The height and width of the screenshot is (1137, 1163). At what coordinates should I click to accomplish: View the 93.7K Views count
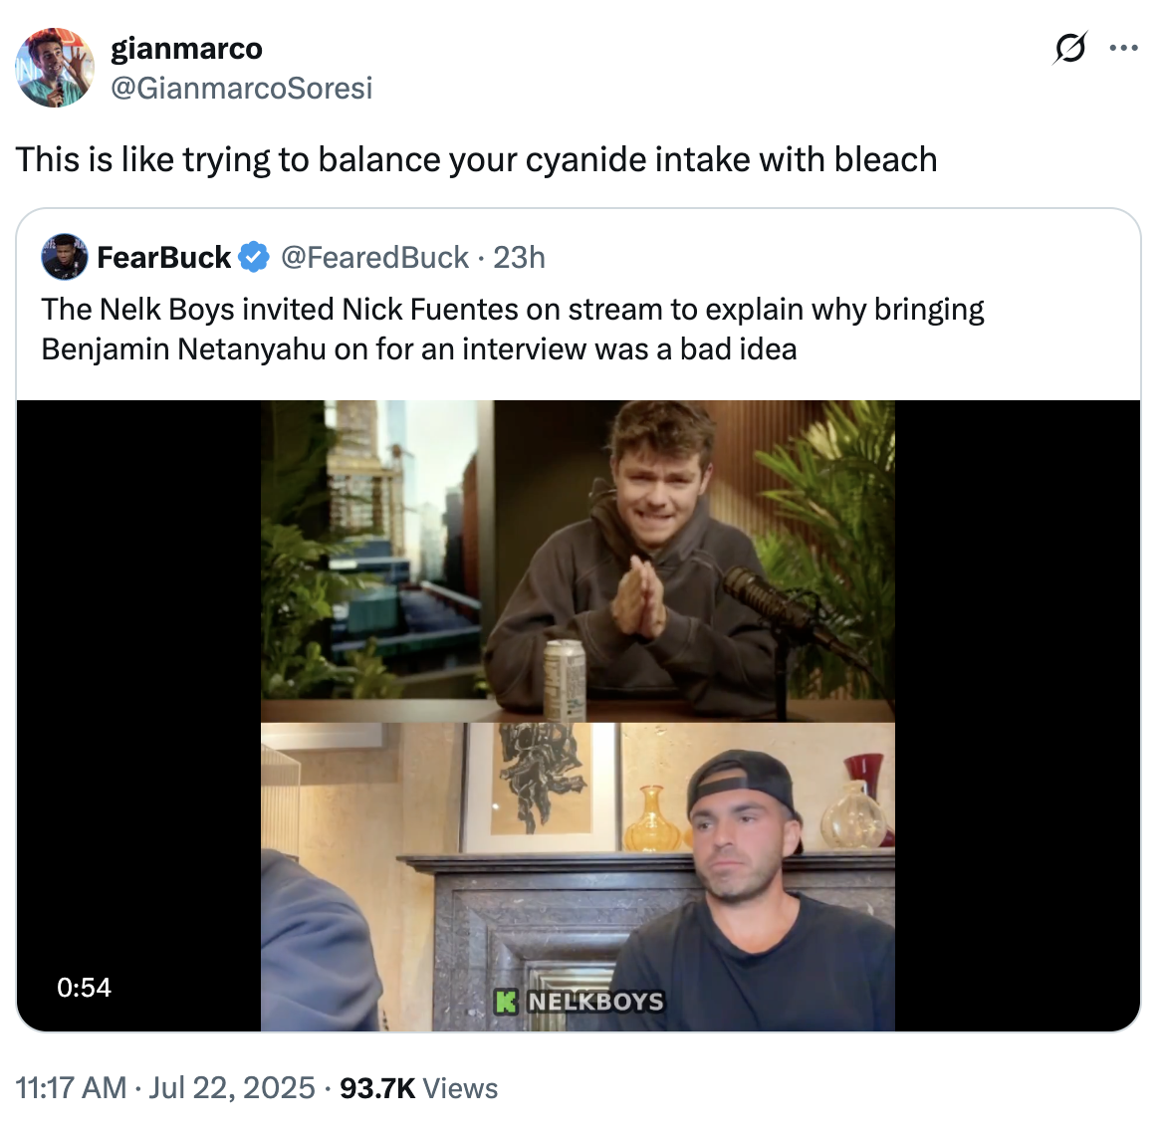pyautogui.click(x=418, y=1088)
